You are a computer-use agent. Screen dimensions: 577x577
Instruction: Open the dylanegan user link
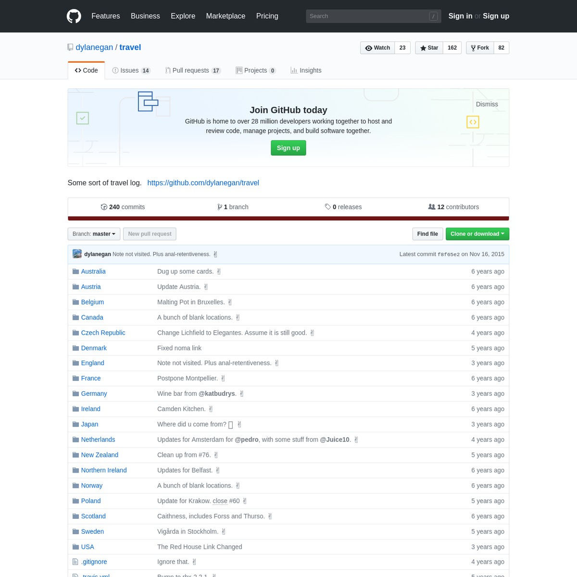(x=94, y=47)
